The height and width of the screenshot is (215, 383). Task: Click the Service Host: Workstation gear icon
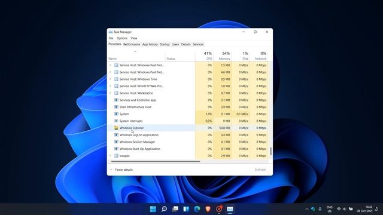click(116, 93)
